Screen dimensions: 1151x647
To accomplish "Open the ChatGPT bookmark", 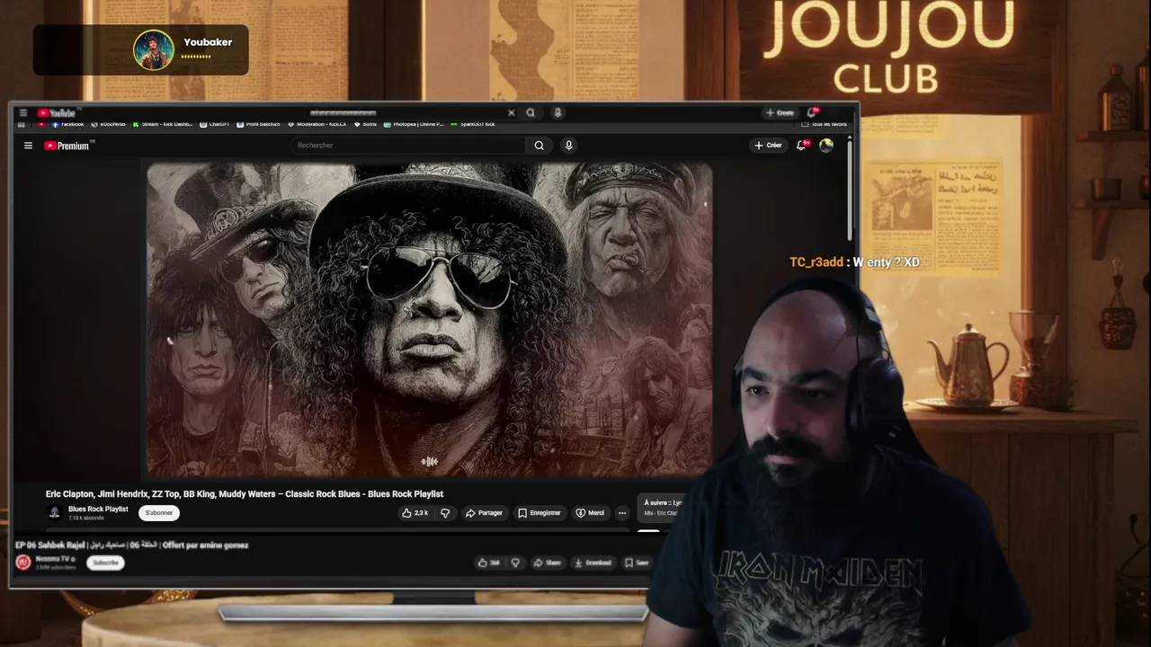I will (x=215, y=124).
